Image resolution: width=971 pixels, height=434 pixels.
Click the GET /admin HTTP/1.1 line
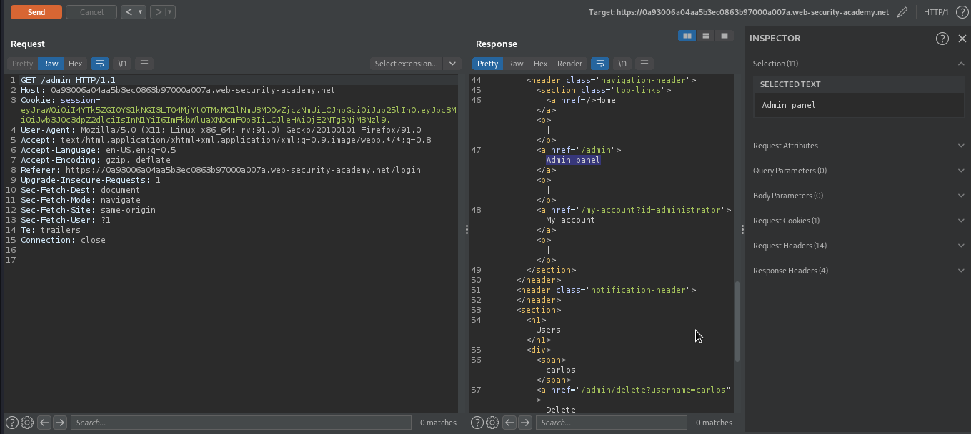click(x=68, y=80)
